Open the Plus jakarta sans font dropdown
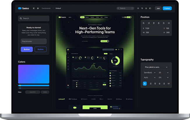190x120 pixels. click(156, 67)
